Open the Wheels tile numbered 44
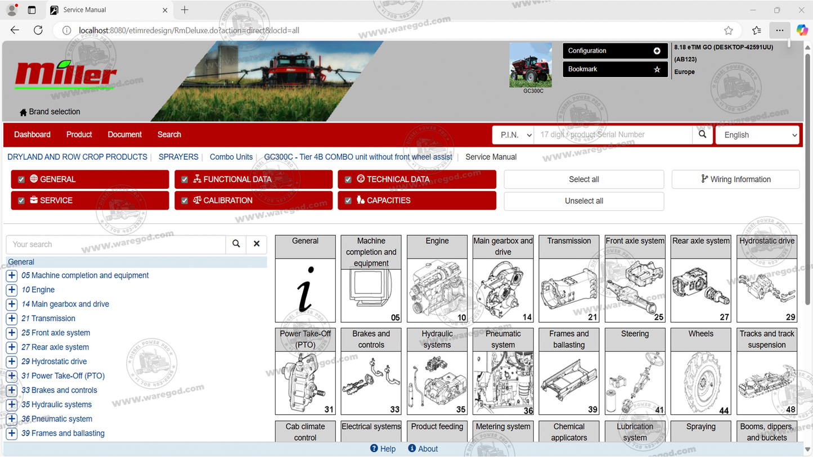Viewport: 813px width, 457px height. click(701, 372)
